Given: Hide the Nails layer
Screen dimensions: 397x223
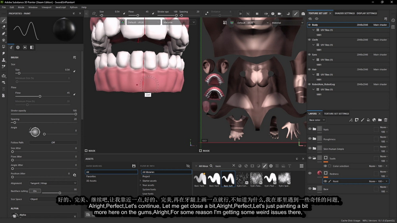Looking at the screenshot, I should pyautogui.click(x=310, y=129).
